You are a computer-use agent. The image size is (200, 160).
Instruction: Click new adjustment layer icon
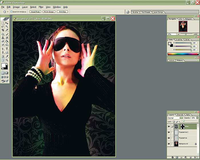point(186,157)
